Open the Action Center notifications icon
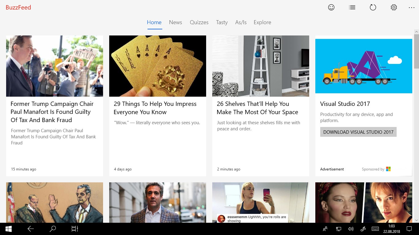The height and width of the screenshot is (235, 419). pos(409,229)
